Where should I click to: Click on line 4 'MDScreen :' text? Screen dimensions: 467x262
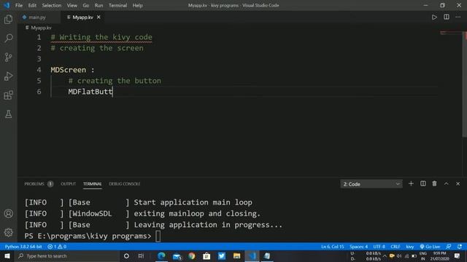click(x=72, y=70)
